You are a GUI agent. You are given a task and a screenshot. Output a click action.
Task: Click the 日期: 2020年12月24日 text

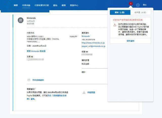pyautogui.click(x=36, y=46)
